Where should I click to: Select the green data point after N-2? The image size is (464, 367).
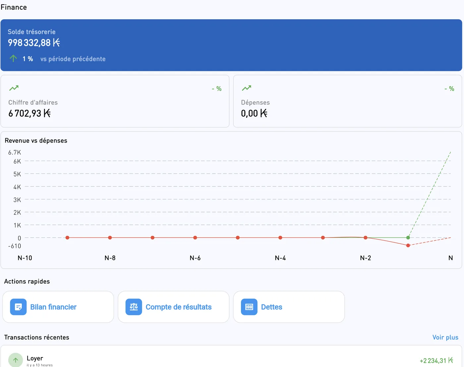pos(408,237)
